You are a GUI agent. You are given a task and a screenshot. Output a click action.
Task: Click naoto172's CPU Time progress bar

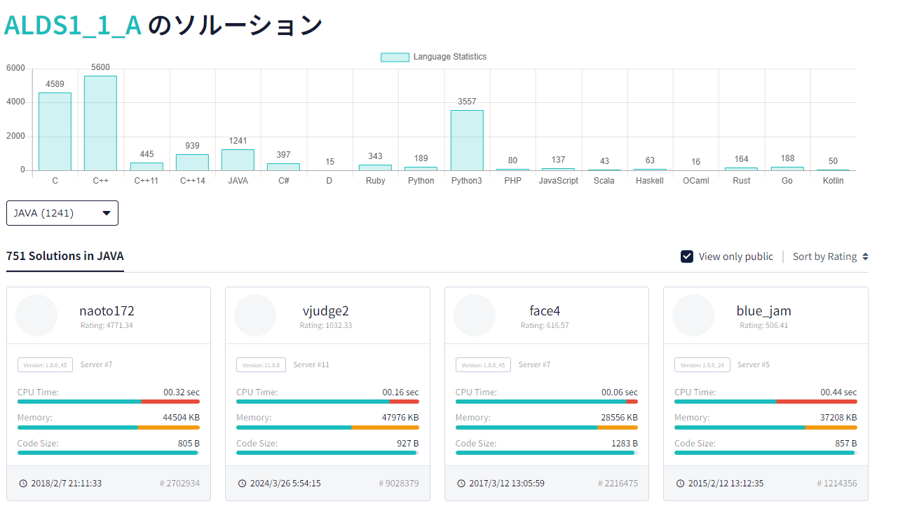tap(109, 402)
